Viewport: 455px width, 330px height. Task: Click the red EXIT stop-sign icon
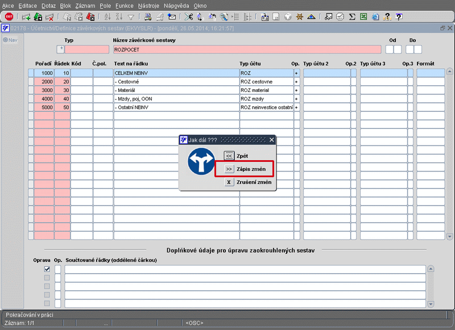point(9,17)
